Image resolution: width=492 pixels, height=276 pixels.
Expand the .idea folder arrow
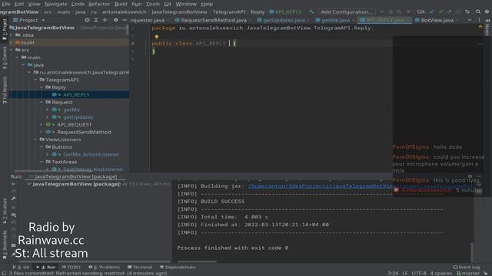(x=12, y=35)
